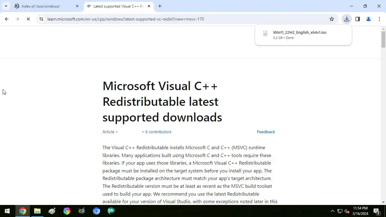Open the colorful circle taskbar app
Viewport: 386px width, 217px height.
[x=67, y=211]
